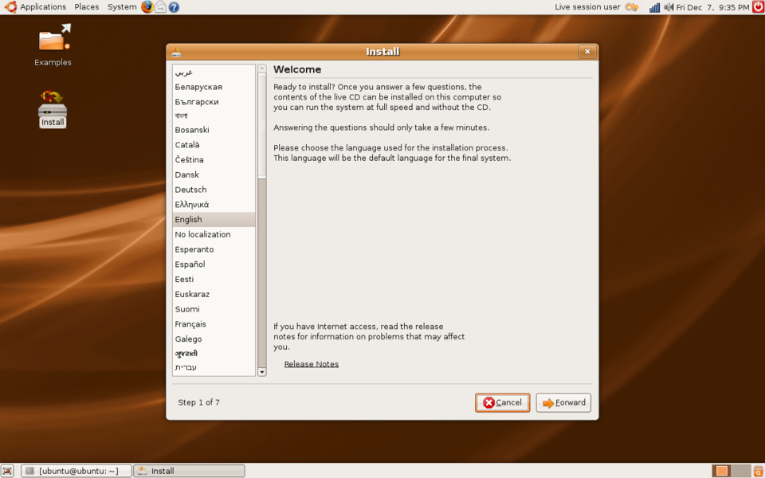Open the Evolution mail icon in panel
This screenshot has height=478, width=765.
click(x=160, y=7)
